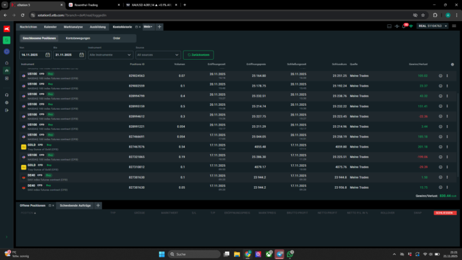The width and height of the screenshot is (462, 260).
Task: Pop out the Kontohistorie tab window
Action: point(137,27)
